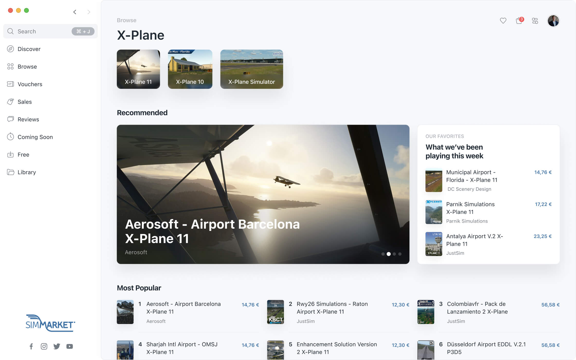Screen dimensions: 576x360
Task: Open Vouchers in the sidebar menu
Action: [30, 84]
